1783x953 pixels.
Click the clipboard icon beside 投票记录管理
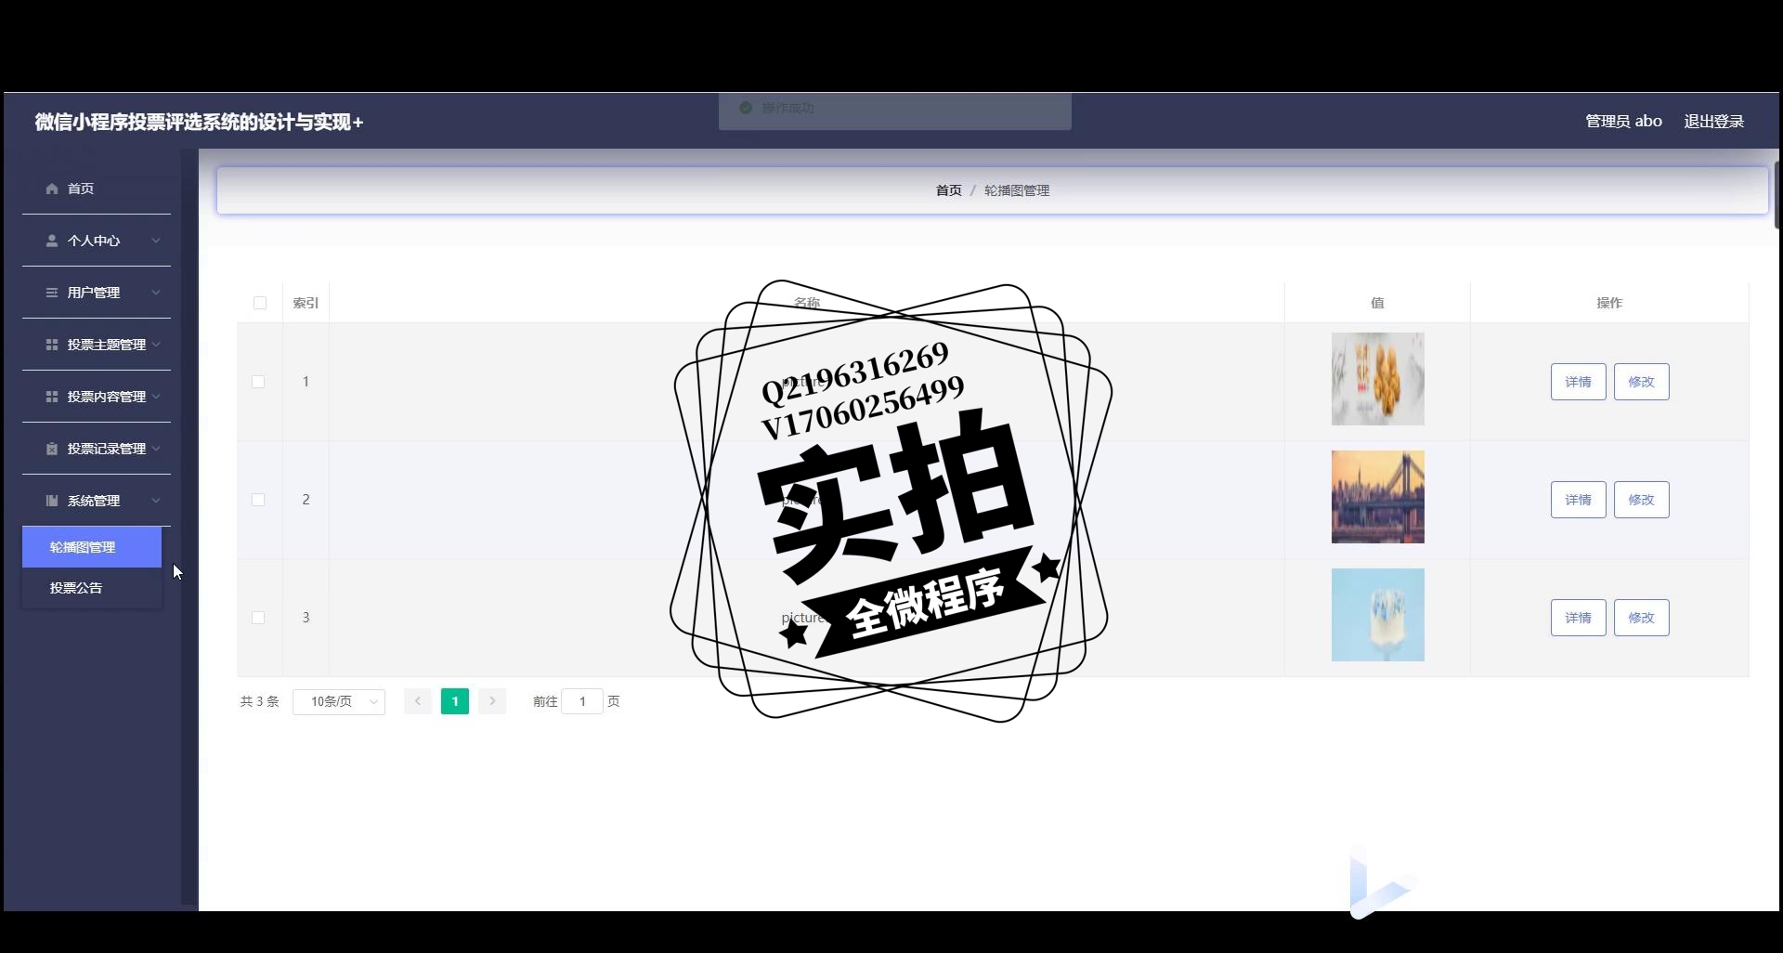(52, 449)
